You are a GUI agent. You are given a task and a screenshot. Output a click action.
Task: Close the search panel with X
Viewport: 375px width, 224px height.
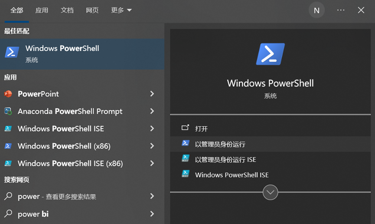361,10
